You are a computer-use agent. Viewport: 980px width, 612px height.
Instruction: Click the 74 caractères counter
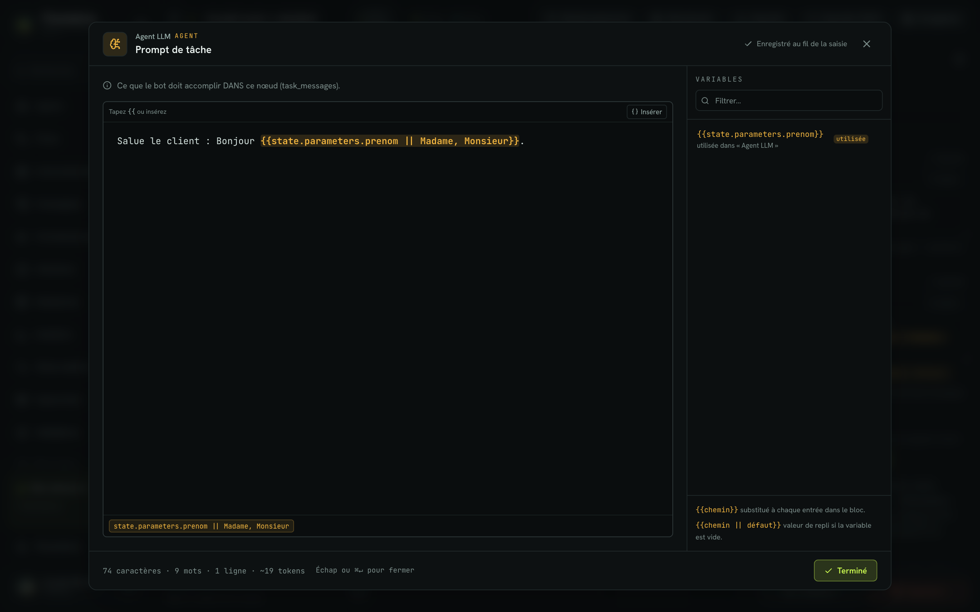point(132,571)
